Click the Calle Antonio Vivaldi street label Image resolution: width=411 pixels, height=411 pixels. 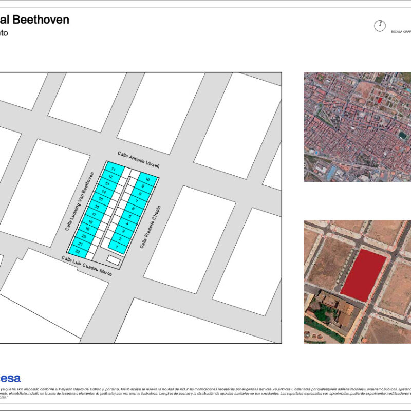tap(139, 159)
